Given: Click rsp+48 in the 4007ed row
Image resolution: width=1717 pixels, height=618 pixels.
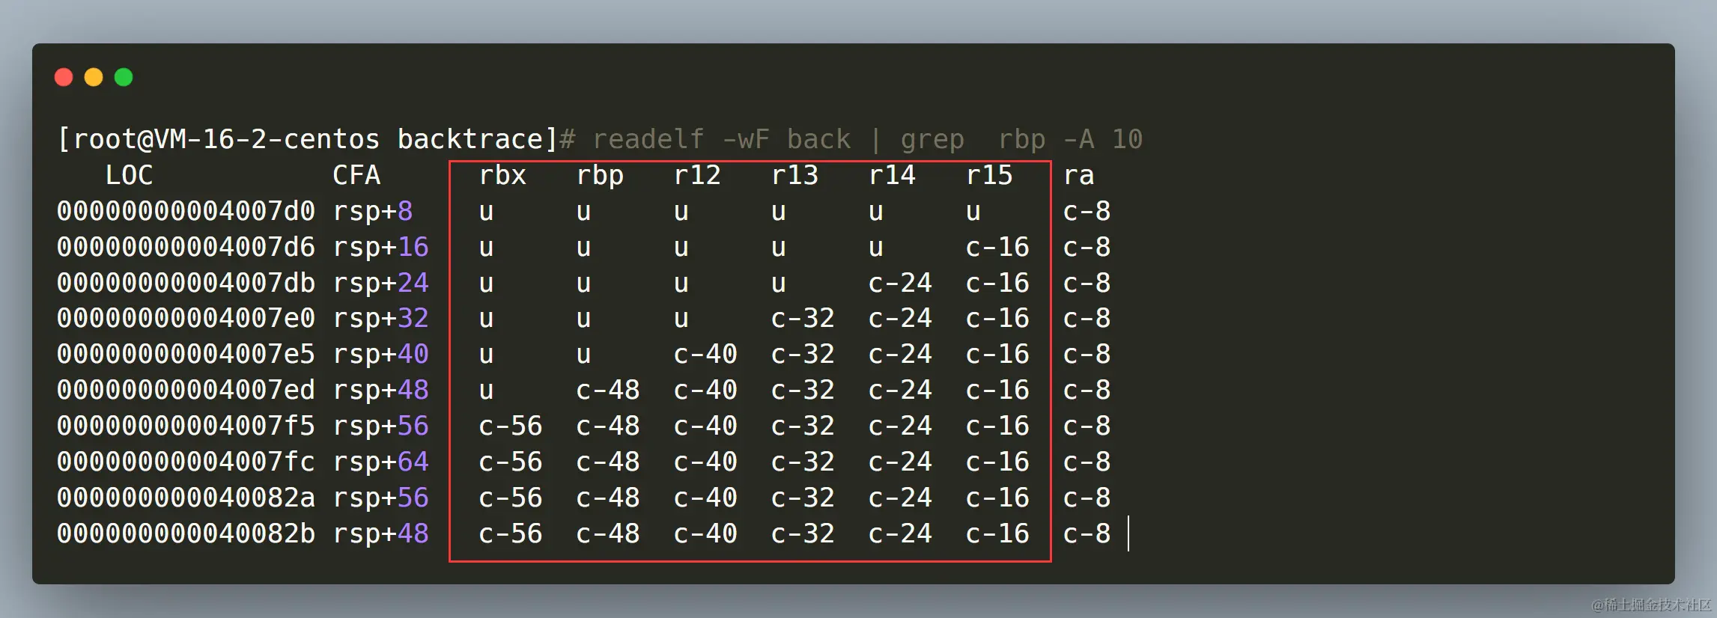Looking at the screenshot, I should click(x=381, y=390).
